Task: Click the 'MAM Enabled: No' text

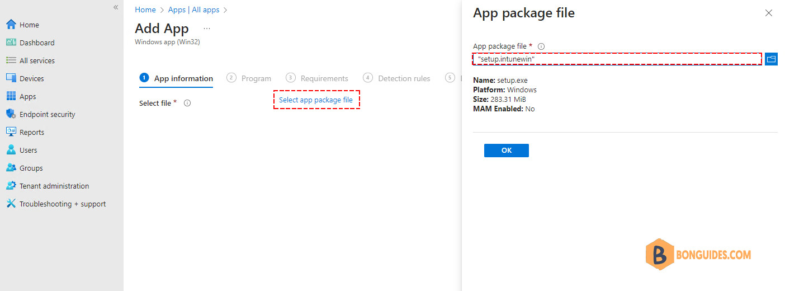Action: click(x=504, y=109)
